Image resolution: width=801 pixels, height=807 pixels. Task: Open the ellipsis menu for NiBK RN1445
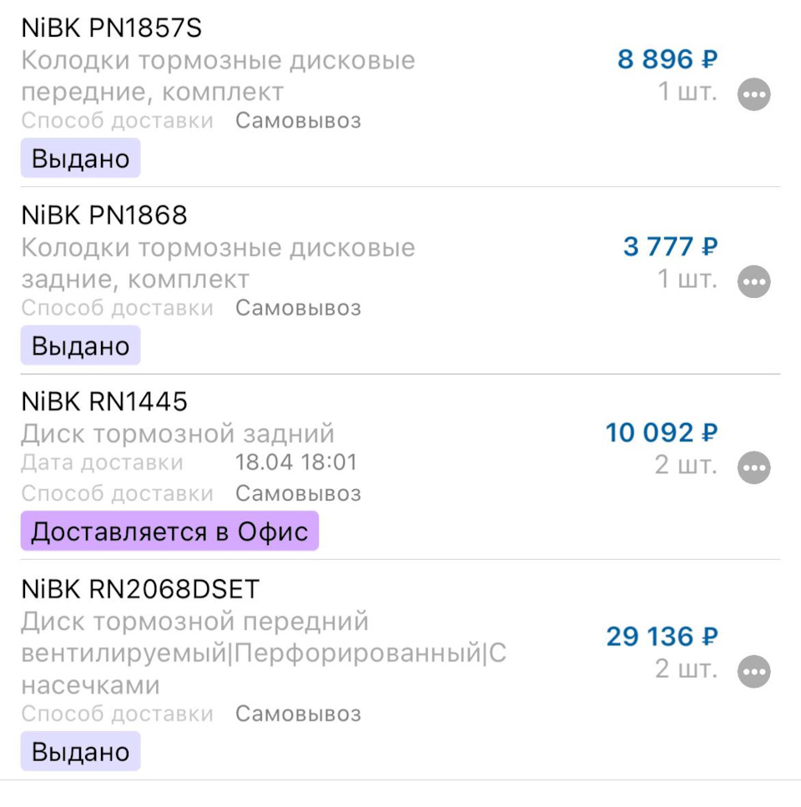(753, 467)
